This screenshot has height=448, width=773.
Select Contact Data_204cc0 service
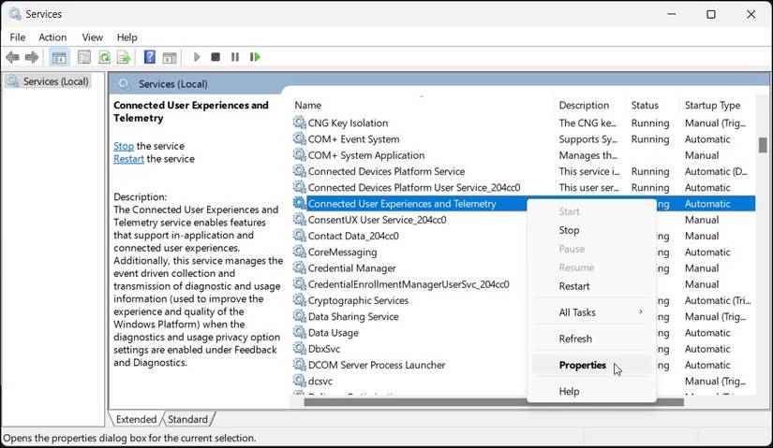click(x=353, y=236)
